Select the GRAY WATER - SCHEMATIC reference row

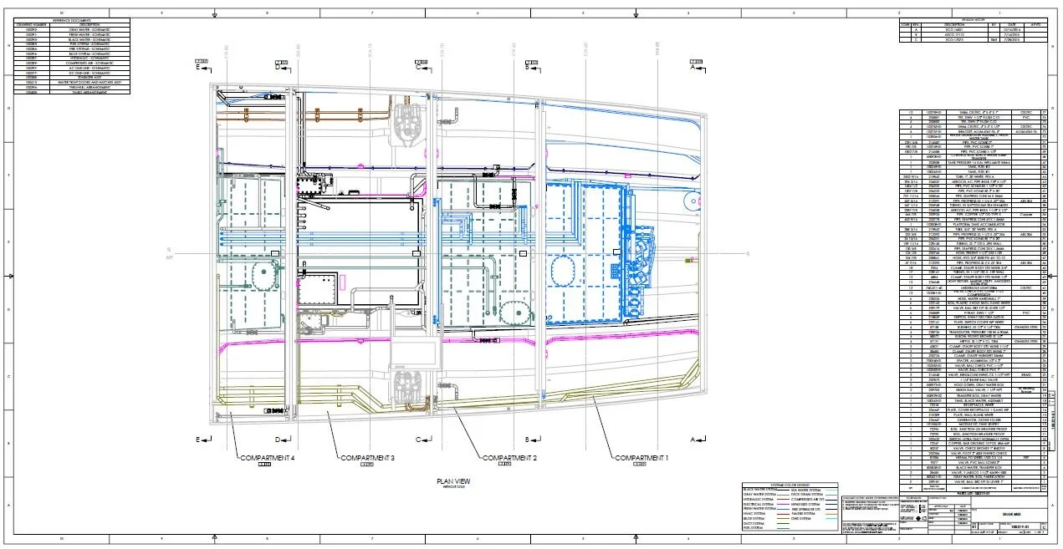click(x=72, y=29)
